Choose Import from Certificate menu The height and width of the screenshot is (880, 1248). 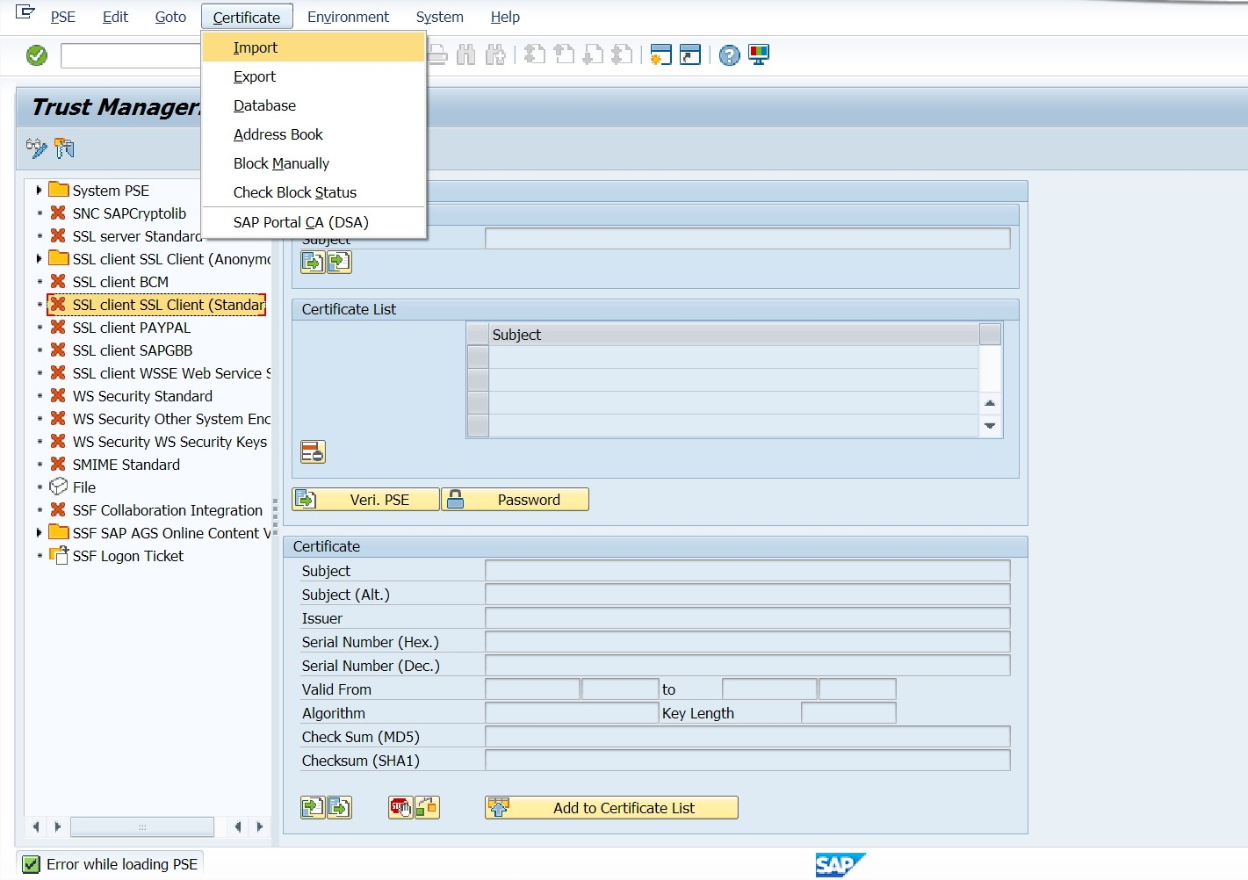(x=314, y=47)
